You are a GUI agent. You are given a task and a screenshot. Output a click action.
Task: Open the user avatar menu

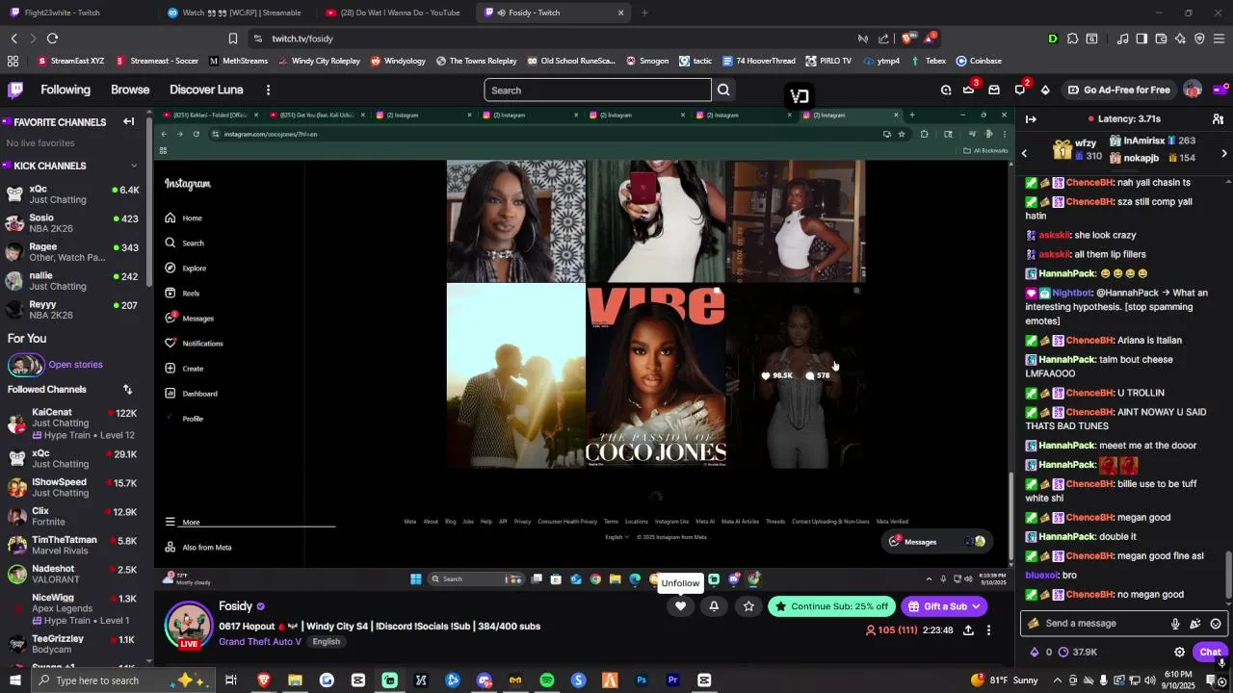click(1193, 90)
